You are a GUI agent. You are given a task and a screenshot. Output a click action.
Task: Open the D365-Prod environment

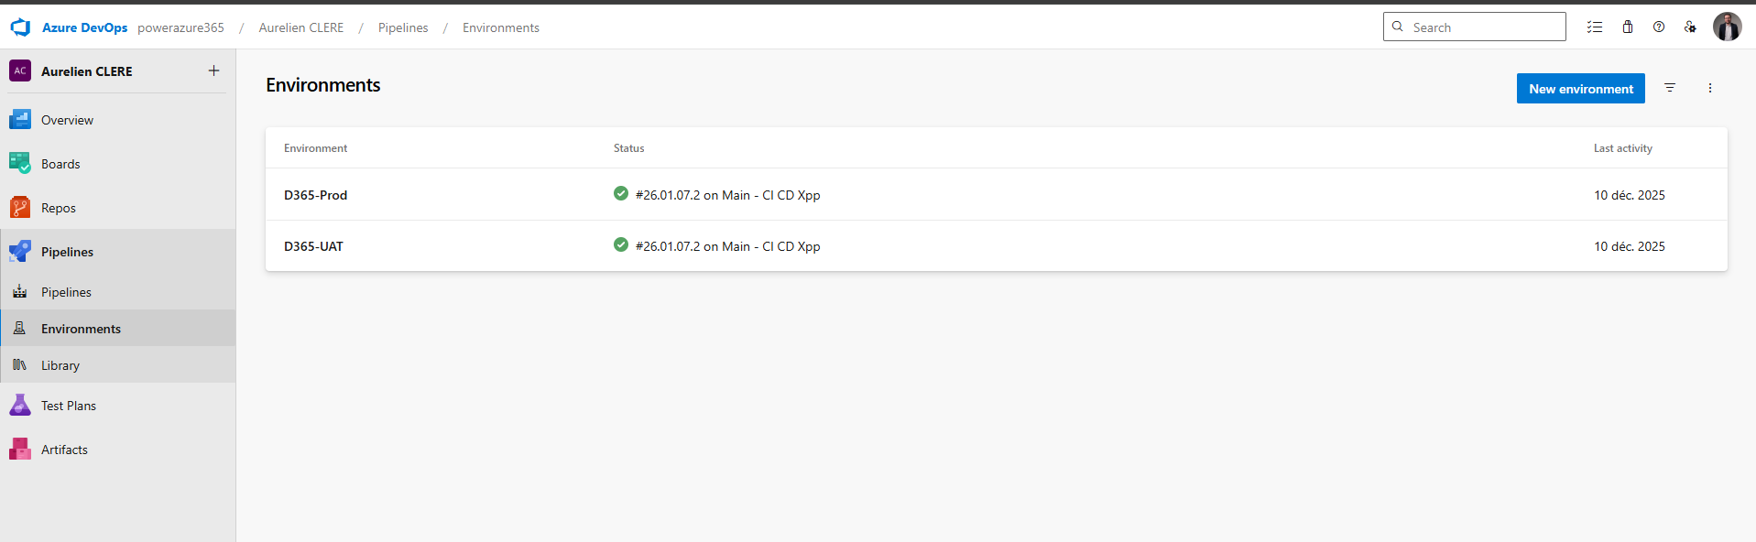[x=315, y=195]
